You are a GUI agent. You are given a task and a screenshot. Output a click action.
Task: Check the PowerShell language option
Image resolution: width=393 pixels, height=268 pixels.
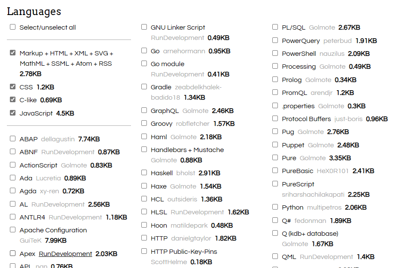click(x=275, y=53)
